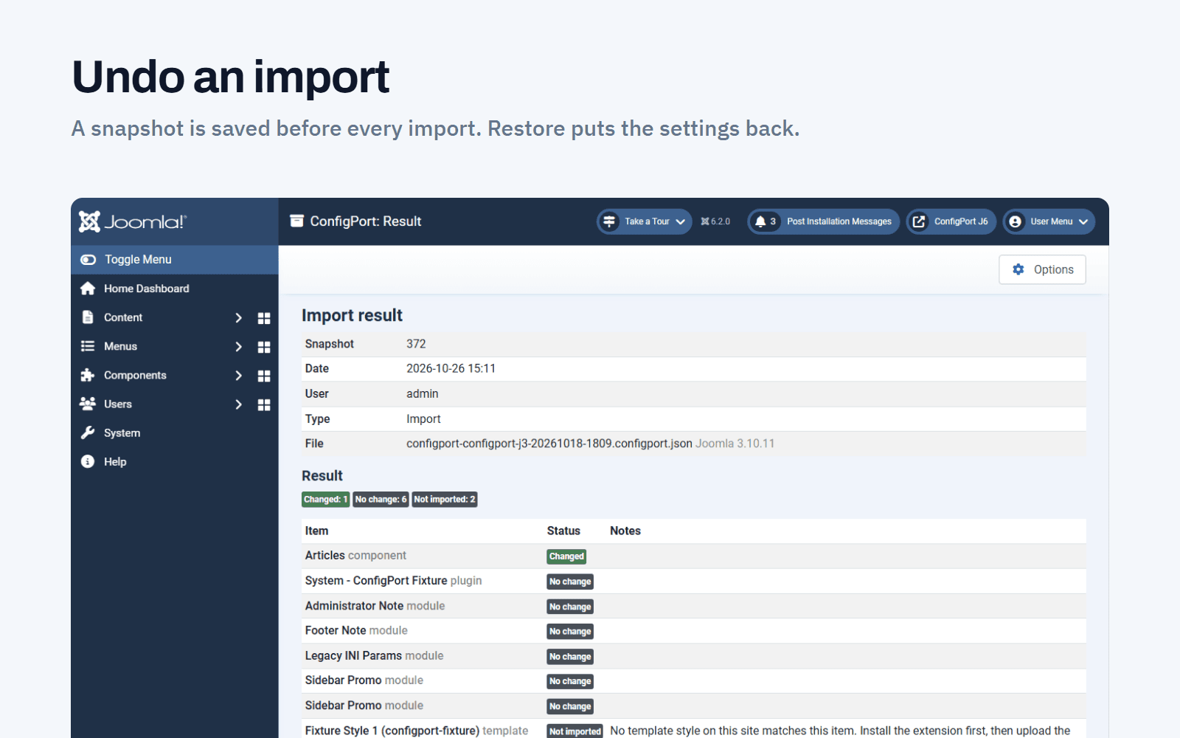
Task: Click the 'Changed: 1' summary badge
Action: pyautogui.click(x=325, y=500)
